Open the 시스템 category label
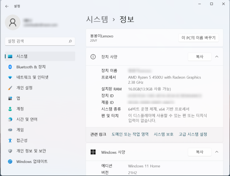Screen dimensions: 230x176 point(22,56)
